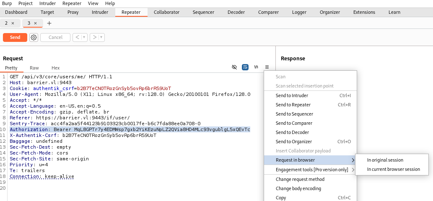Go forward to next request arrow
This screenshot has height=201, width=433.
(x=94, y=38)
